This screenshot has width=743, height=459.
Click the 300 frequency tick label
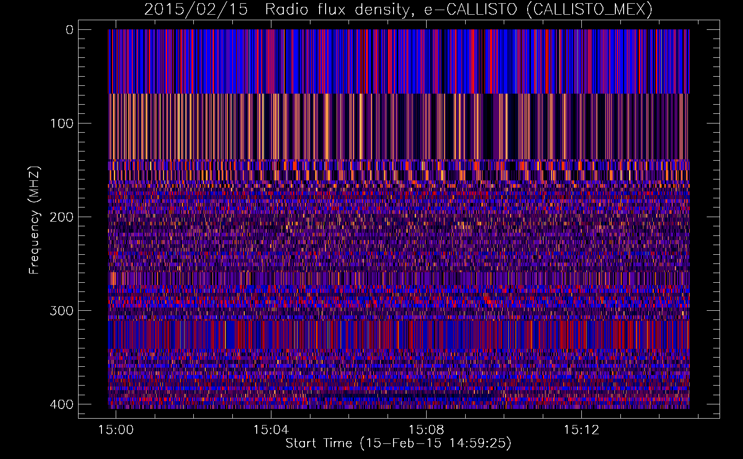pos(62,311)
